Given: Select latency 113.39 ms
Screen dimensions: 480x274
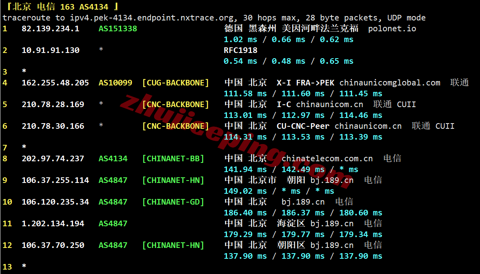Looking at the screenshot, I should (361, 137).
